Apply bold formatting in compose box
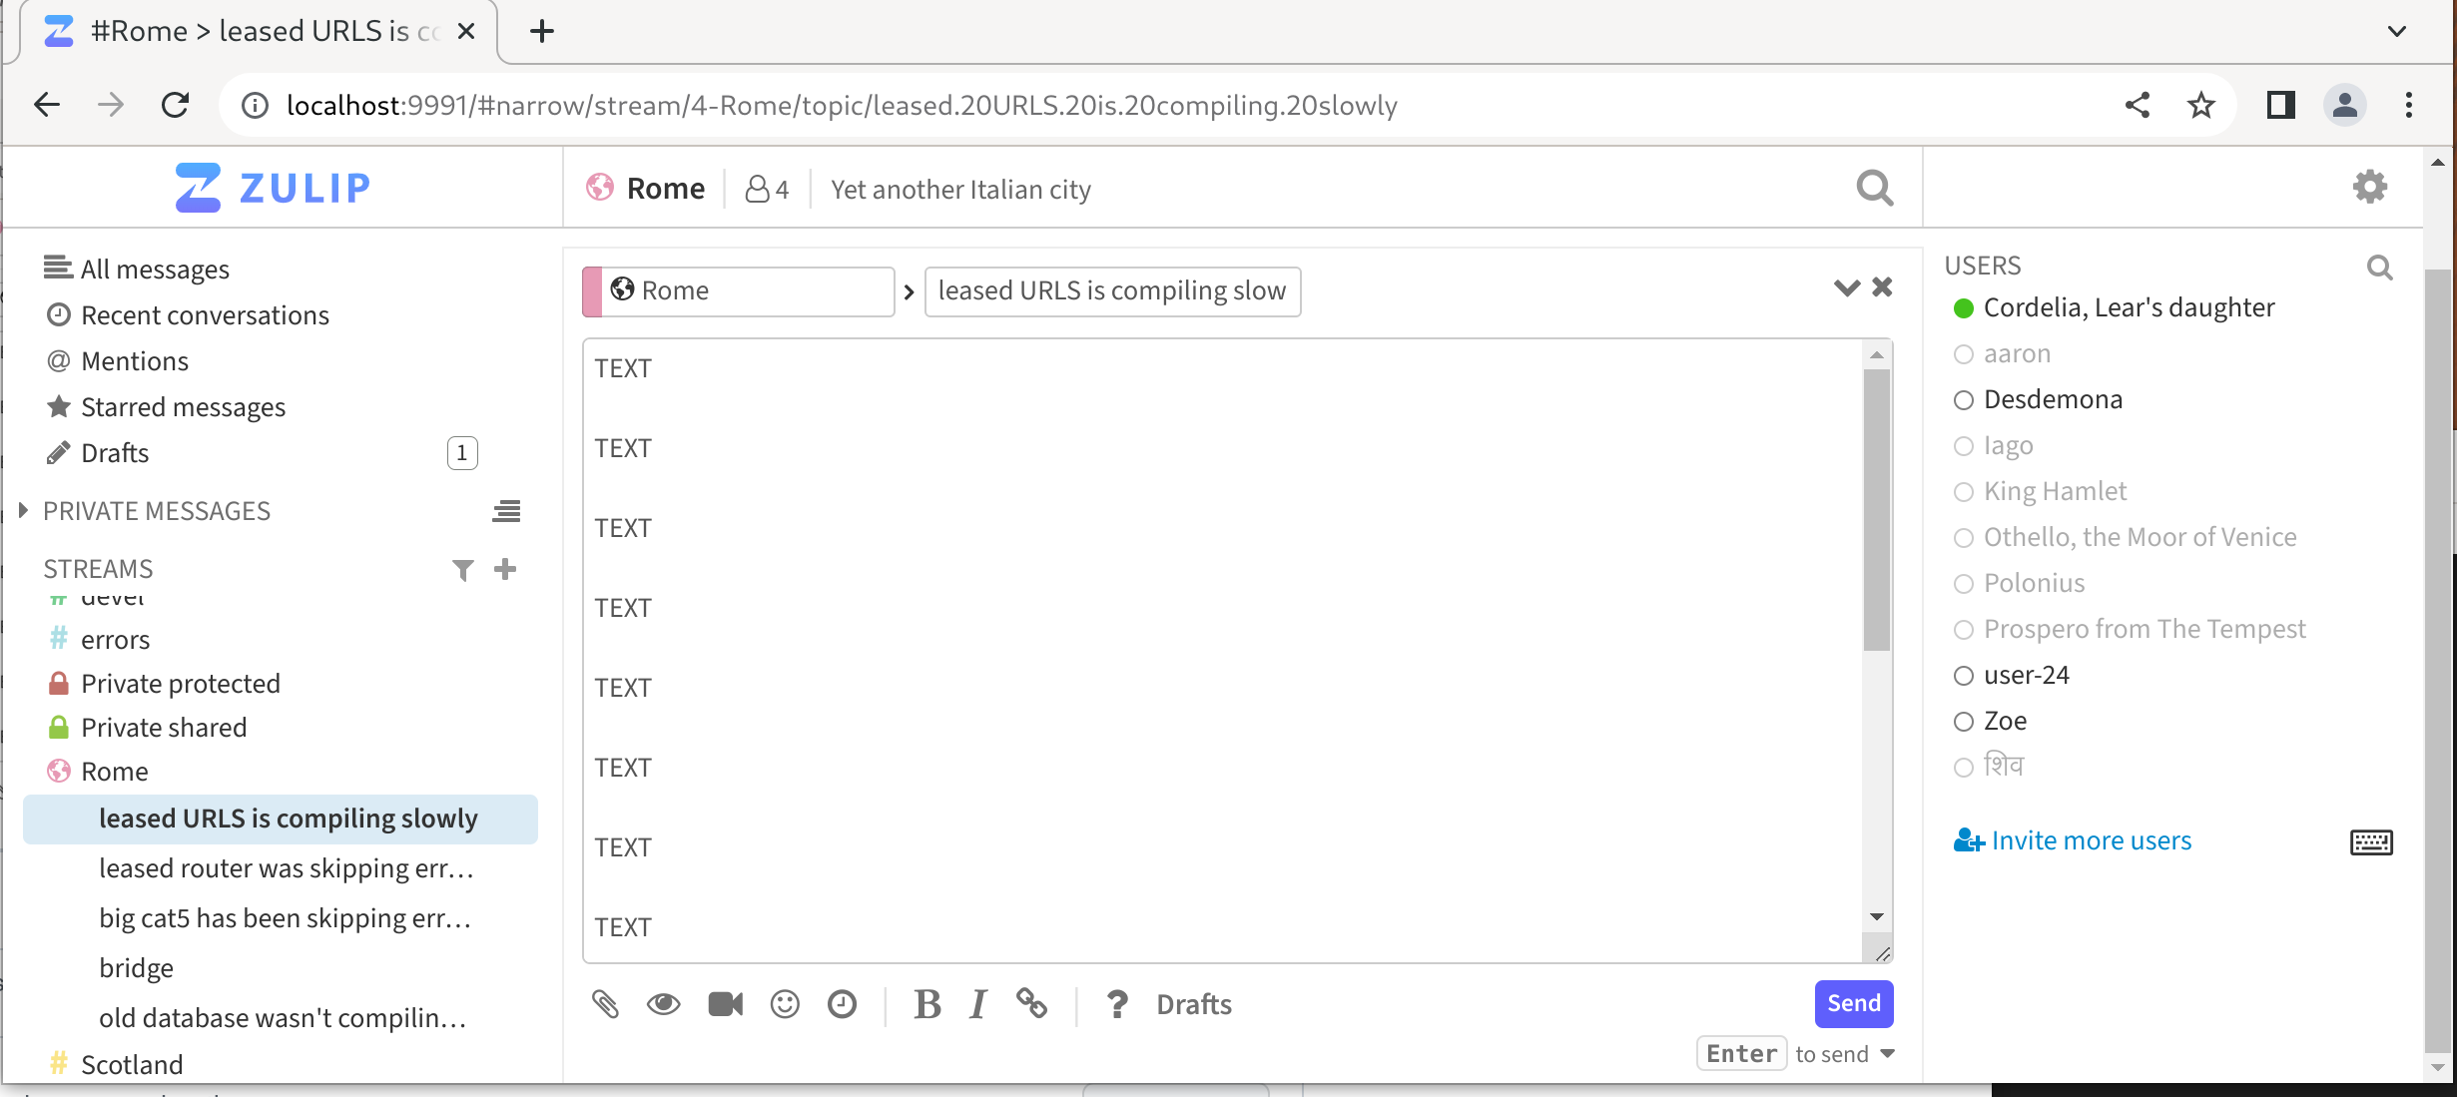This screenshot has width=2457, height=1097. 927,1004
